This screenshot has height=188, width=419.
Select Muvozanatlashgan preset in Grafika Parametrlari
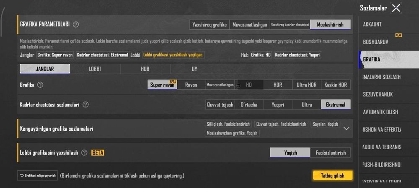coord(250,25)
